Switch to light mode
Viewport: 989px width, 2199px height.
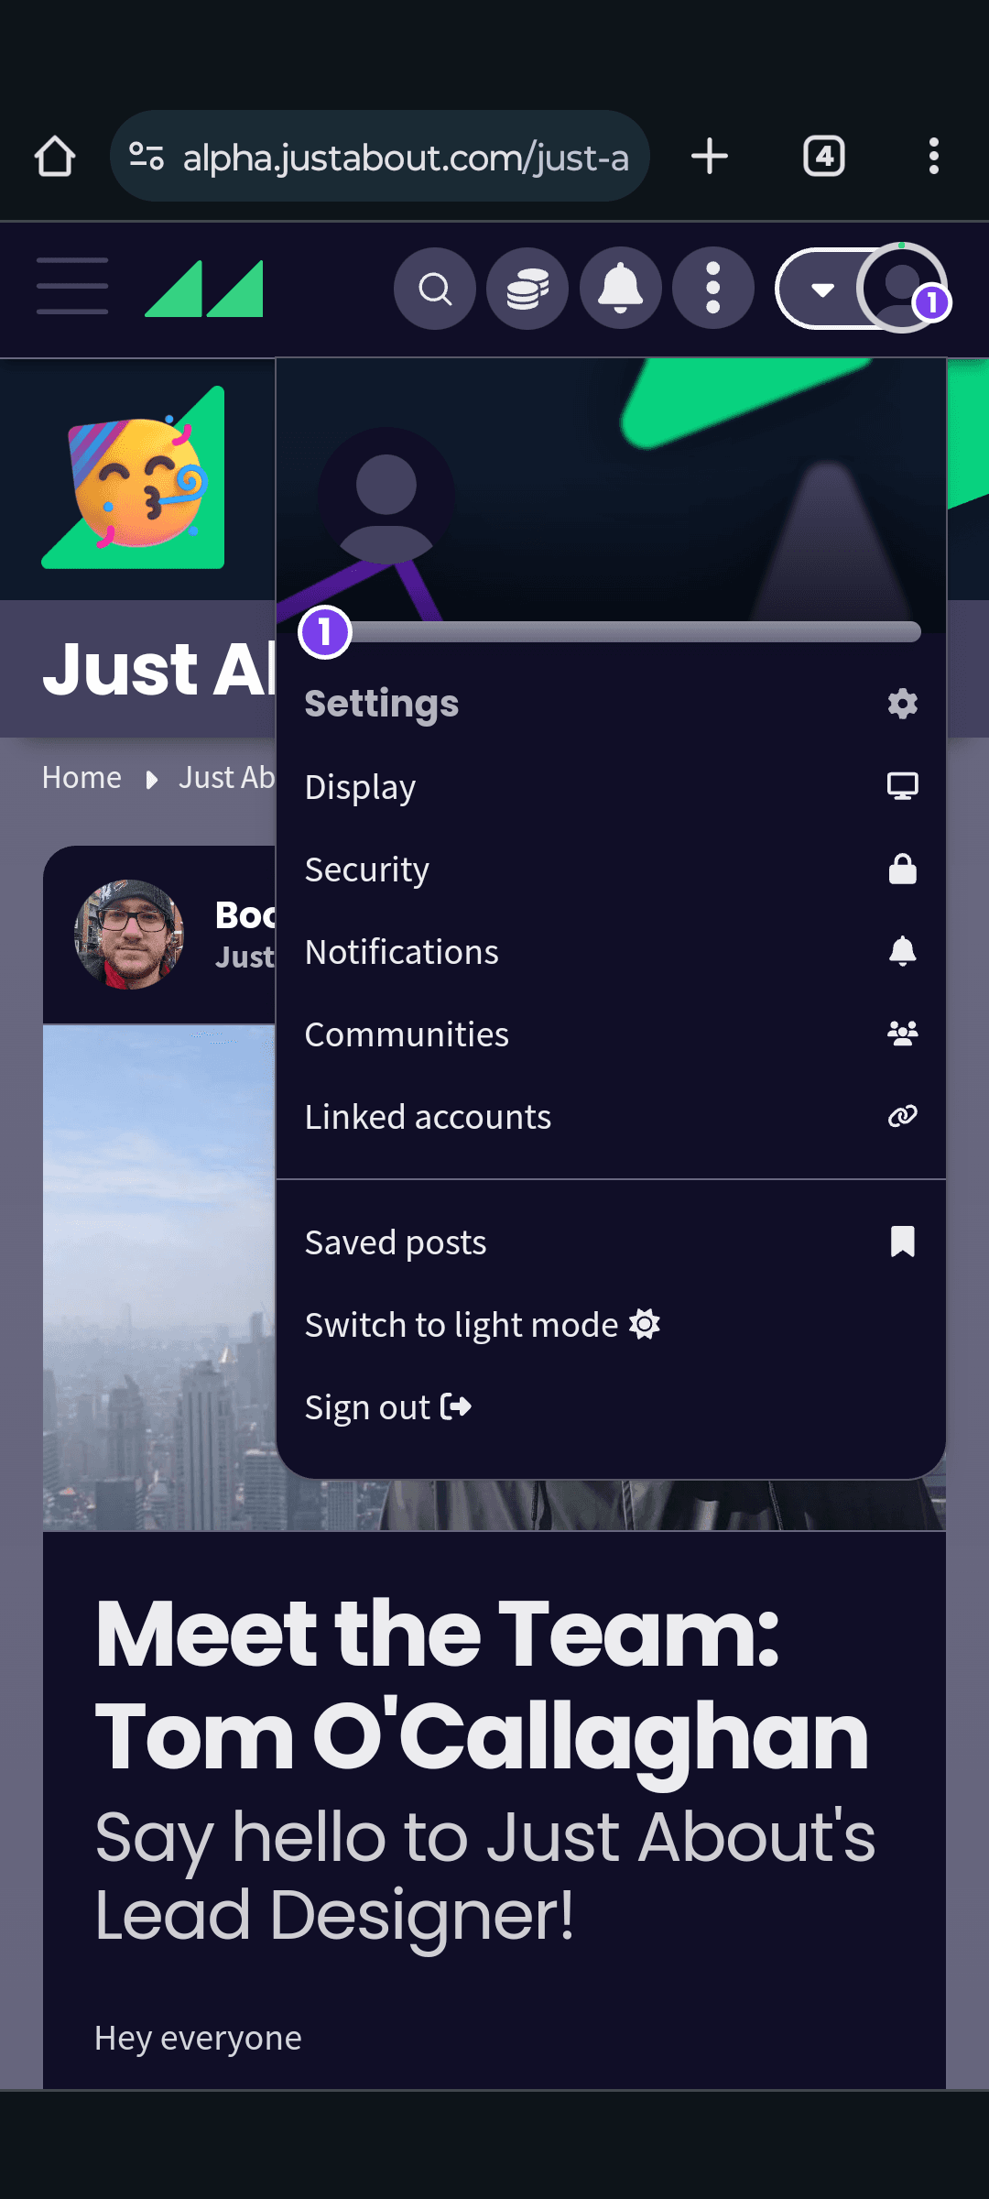(483, 1325)
